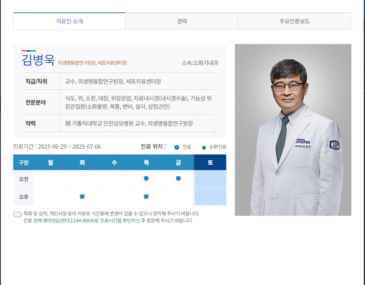Click the speech bubble notice icon
This screenshot has width=365, height=285.
(x=17, y=215)
